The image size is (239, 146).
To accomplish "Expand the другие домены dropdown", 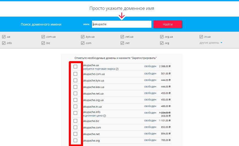I will pos(211,43).
